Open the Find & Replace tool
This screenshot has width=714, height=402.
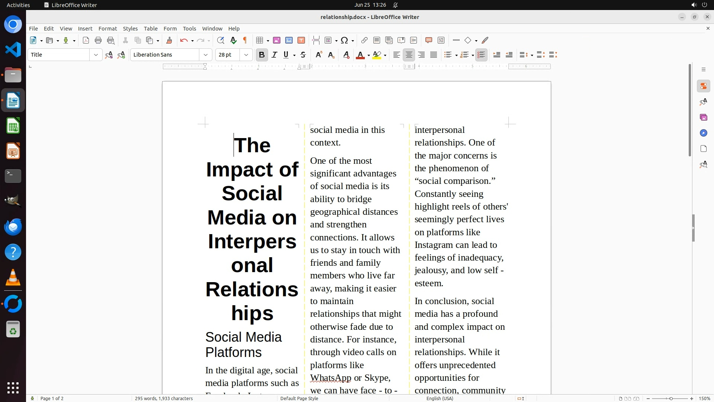(221, 41)
